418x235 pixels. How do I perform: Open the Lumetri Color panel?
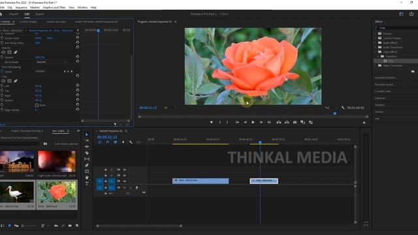pyautogui.click(x=383, y=91)
